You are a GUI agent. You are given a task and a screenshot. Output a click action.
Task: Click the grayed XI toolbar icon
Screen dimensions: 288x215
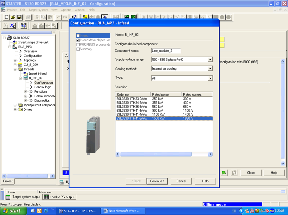[x=6, y=26]
